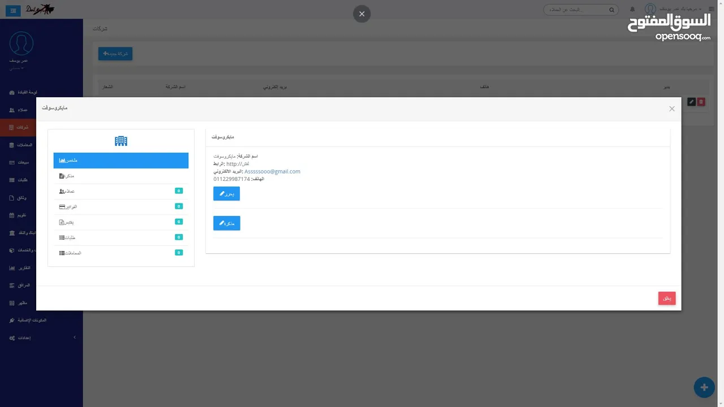This screenshot has height=407, width=724.
Task: Select ملخص summary tab in modal
Action: pyautogui.click(x=121, y=161)
